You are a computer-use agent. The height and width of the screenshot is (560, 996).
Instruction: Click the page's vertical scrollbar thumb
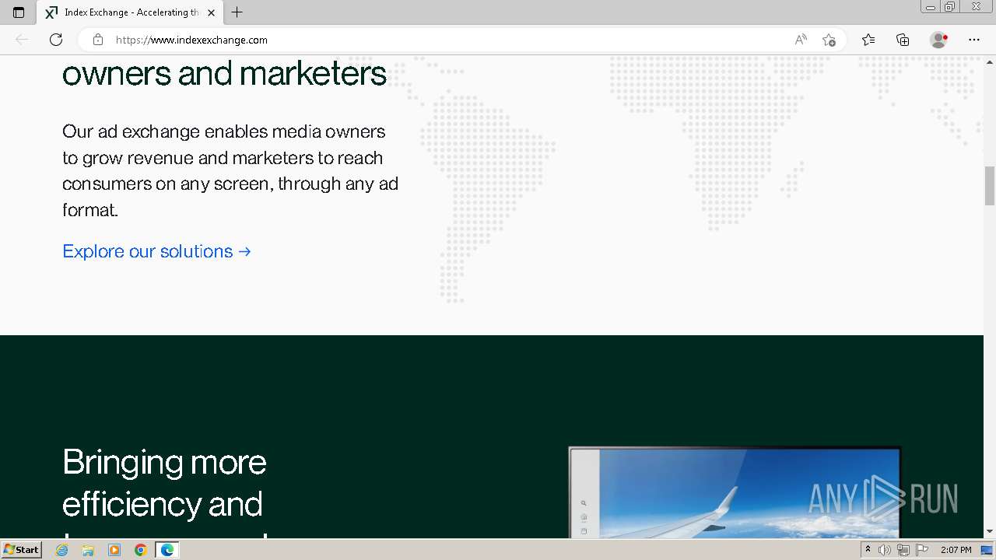[990, 186]
